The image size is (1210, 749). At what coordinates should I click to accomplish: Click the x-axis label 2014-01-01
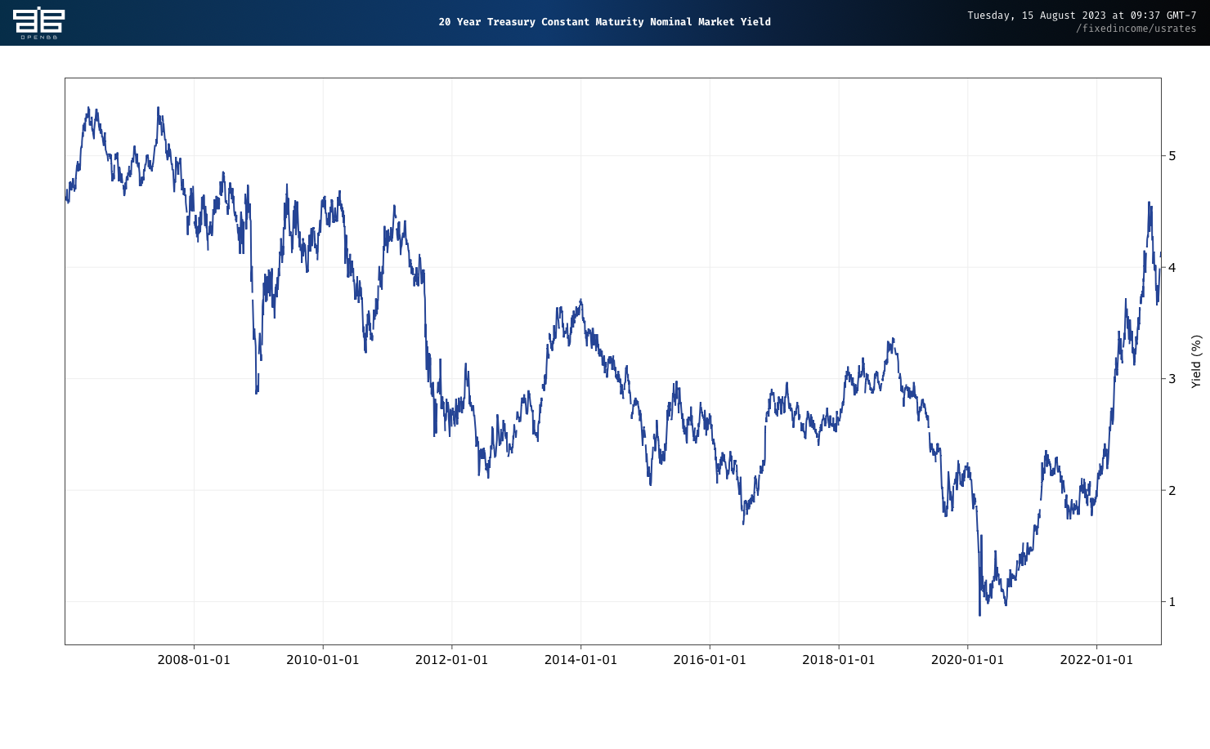coord(580,660)
